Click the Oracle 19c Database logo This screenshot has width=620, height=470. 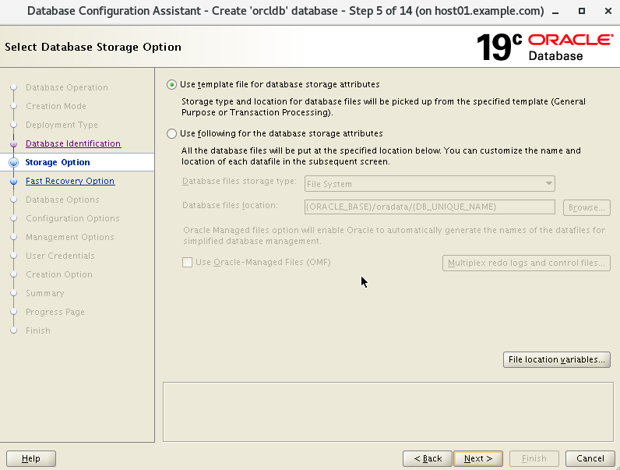coord(545,47)
